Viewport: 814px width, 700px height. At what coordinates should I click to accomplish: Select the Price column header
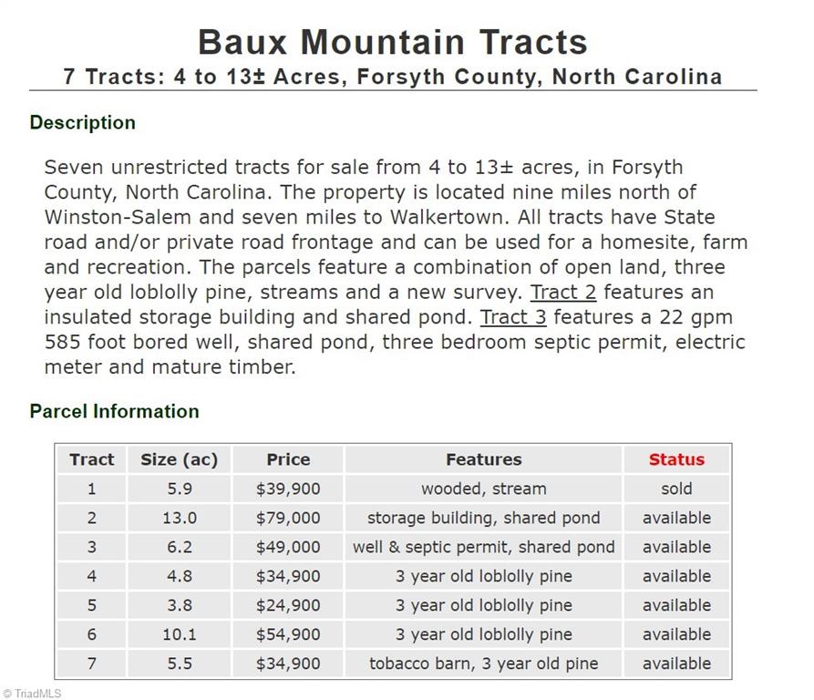(288, 459)
